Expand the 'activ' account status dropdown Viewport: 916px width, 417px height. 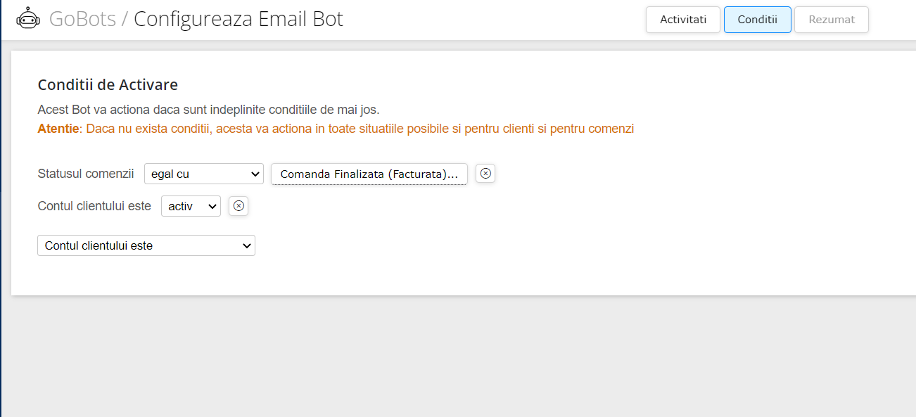(x=191, y=206)
